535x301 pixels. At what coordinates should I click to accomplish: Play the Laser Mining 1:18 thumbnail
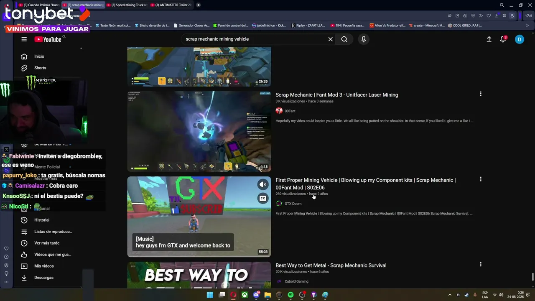point(199,131)
